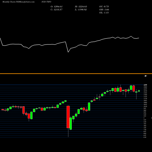Click the 810 price axis label

coord(145,122)
